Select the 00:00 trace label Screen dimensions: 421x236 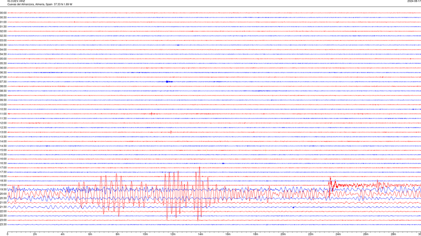pyautogui.click(x=3, y=13)
